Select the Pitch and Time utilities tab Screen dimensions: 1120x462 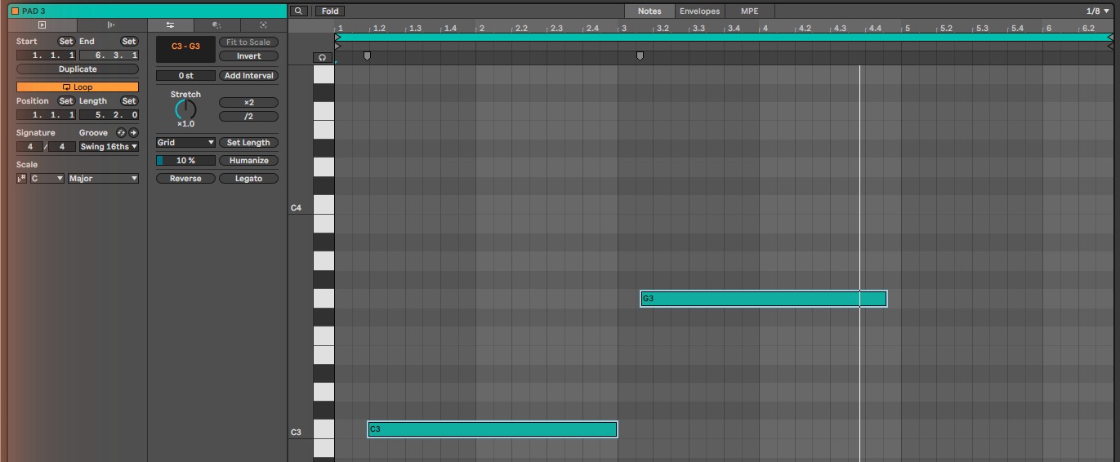point(171,25)
